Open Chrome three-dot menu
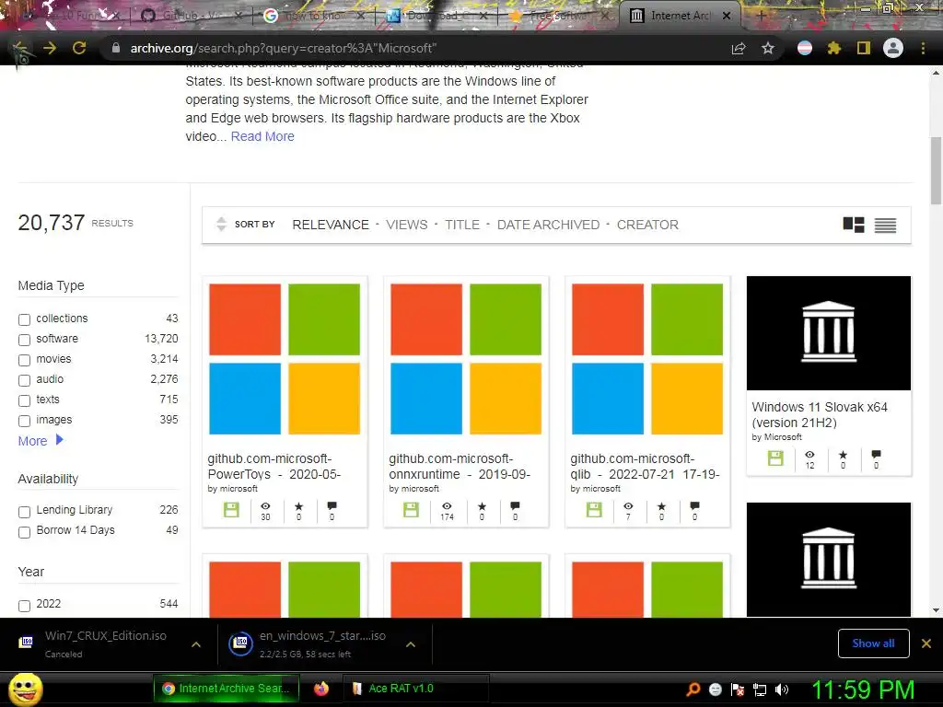 [923, 48]
